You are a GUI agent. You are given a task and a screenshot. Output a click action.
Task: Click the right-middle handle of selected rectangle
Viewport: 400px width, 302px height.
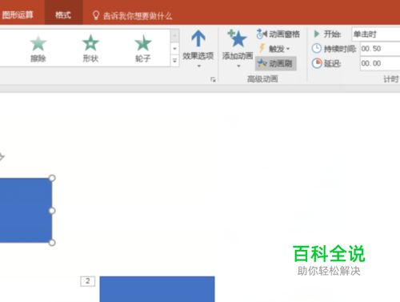[x=52, y=211]
